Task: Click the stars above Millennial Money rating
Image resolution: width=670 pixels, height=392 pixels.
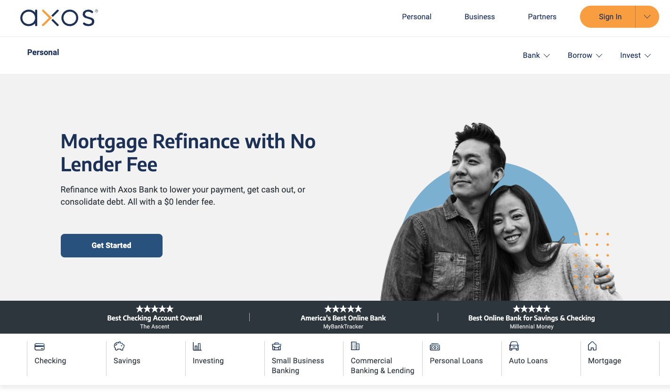Action: [x=531, y=309]
